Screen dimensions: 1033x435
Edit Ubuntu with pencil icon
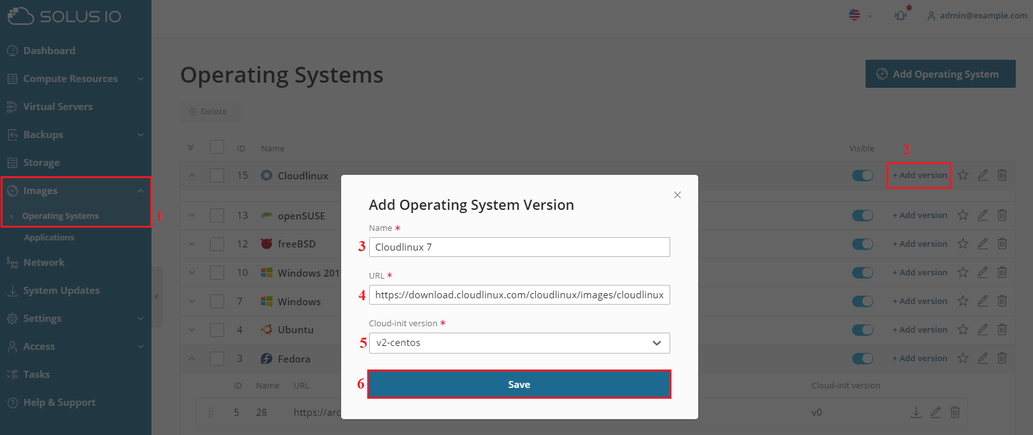(x=983, y=329)
